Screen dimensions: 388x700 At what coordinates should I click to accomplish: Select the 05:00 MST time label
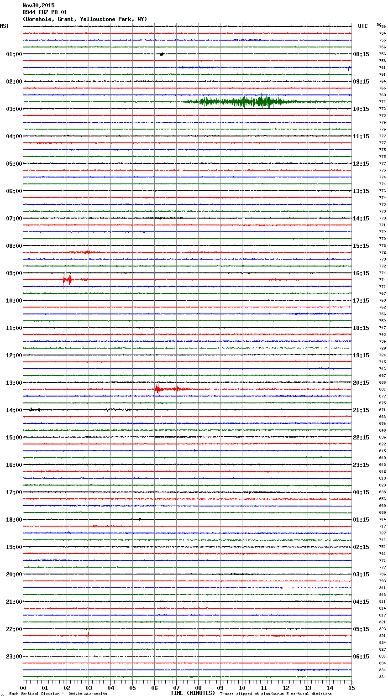pos(14,164)
